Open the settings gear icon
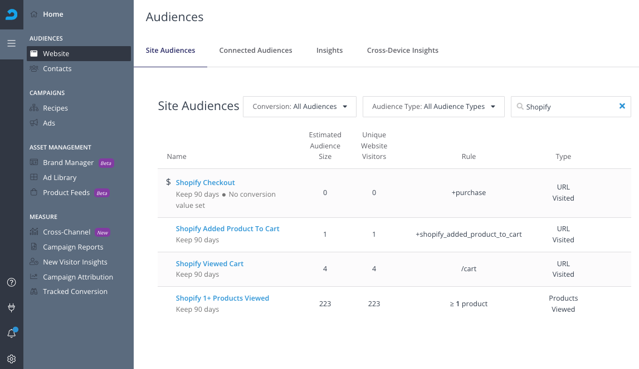This screenshot has width=639, height=369. coord(11,359)
